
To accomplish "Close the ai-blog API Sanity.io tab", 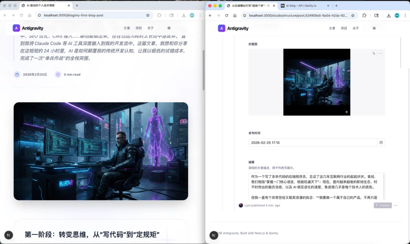I will [328, 5].
